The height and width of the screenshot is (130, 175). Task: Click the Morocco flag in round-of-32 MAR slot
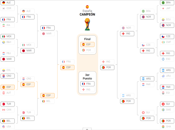[4, 59]
